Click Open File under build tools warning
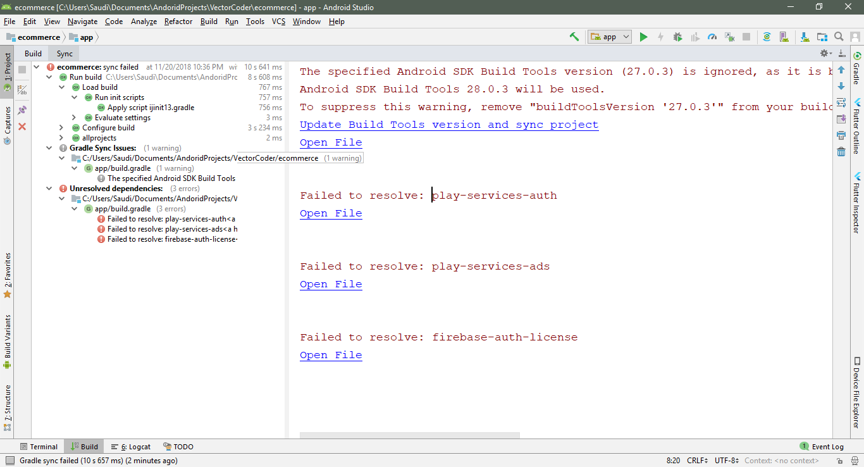The width and height of the screenshot is (864, 467). pos(331,142)
